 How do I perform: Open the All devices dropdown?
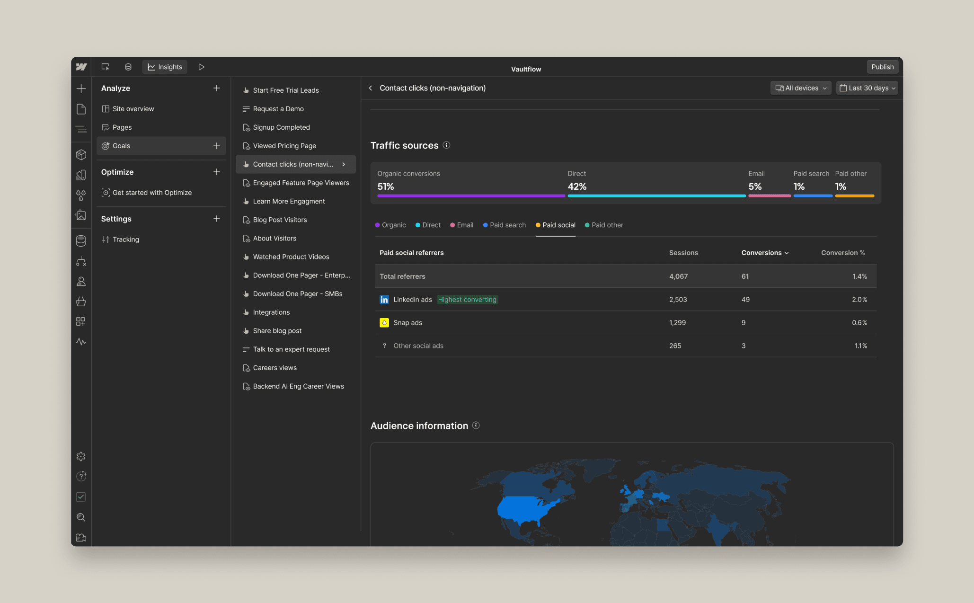click(800, 88)
